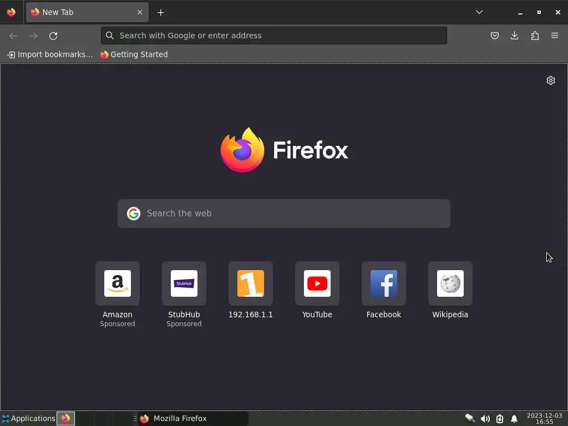Image resolution: width=568 pixels, height=426 pixels.
Task: Click the reload page button
Action: (x=53, y=36)
